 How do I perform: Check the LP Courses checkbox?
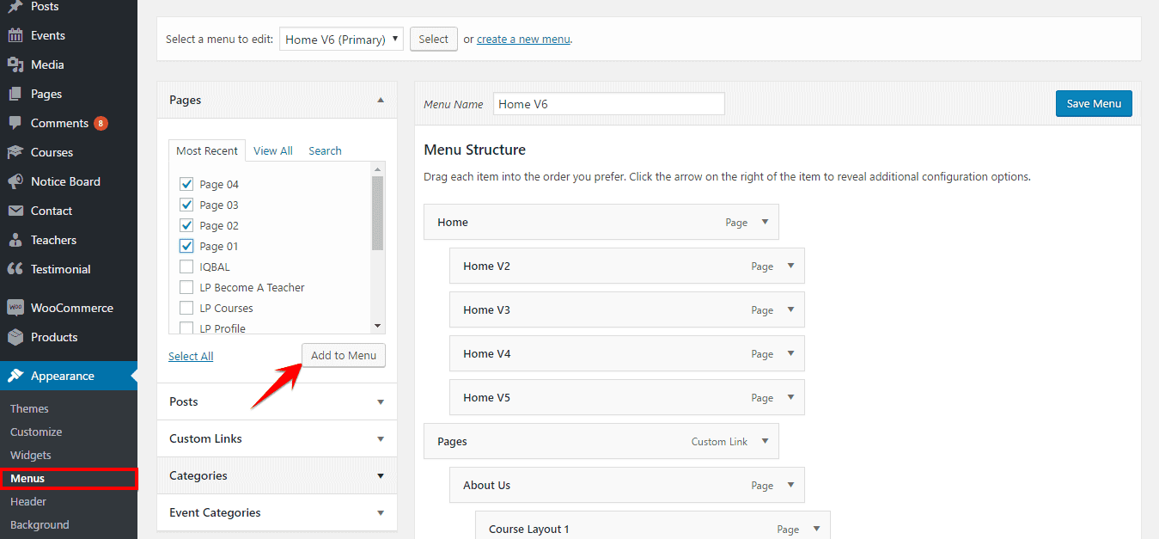point(186,308)
